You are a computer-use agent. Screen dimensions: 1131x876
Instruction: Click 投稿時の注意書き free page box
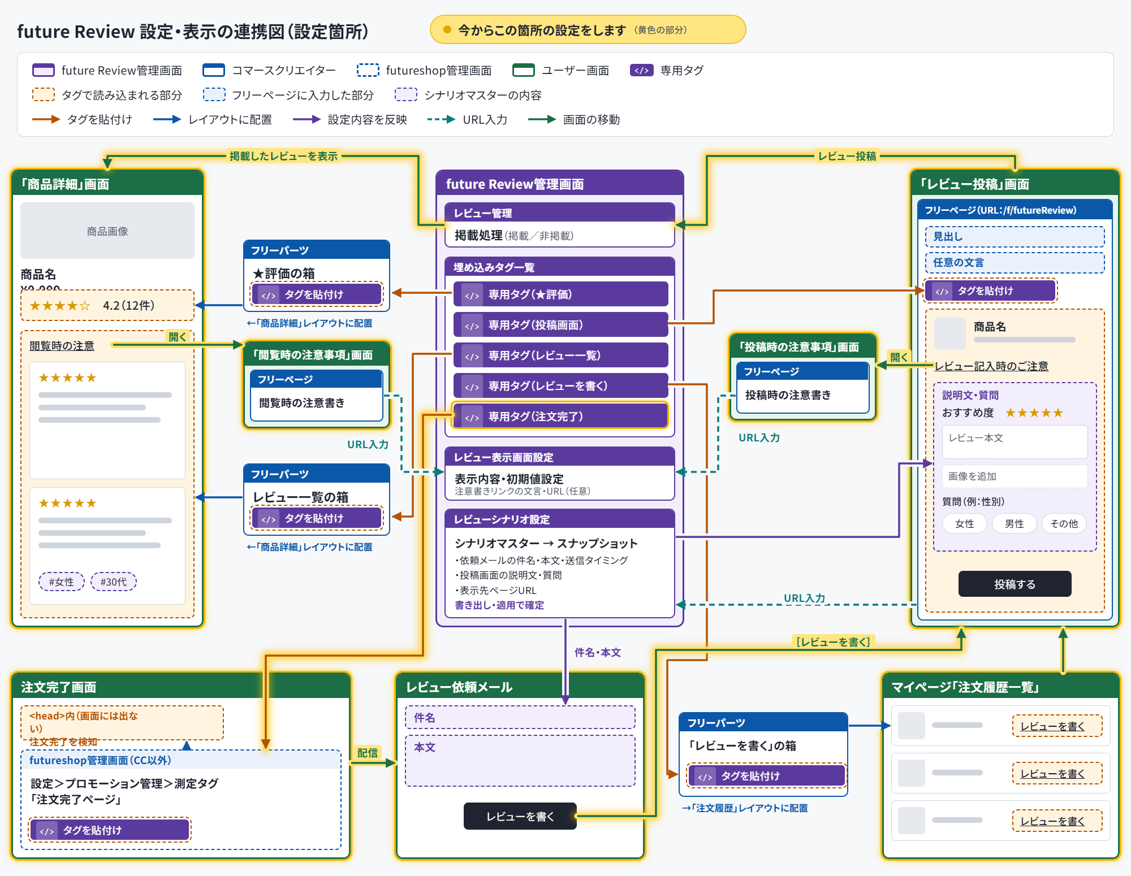(803, 388)
